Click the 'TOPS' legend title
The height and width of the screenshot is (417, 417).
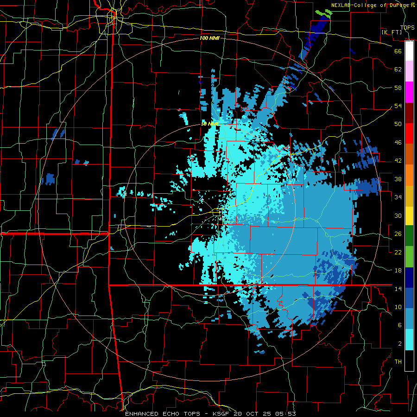click(407, 27)
